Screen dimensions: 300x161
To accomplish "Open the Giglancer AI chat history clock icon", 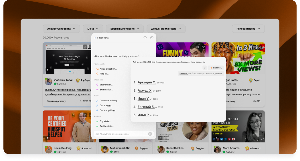I will pyautogui.click(x=145, y=38).
